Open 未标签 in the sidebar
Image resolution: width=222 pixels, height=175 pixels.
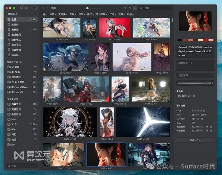(x=22, y=29)
